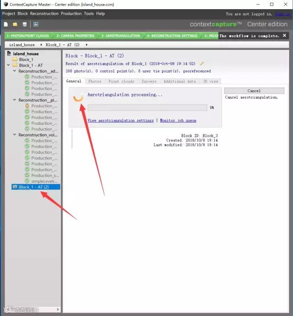Switch to the General tab

(74, 81)
